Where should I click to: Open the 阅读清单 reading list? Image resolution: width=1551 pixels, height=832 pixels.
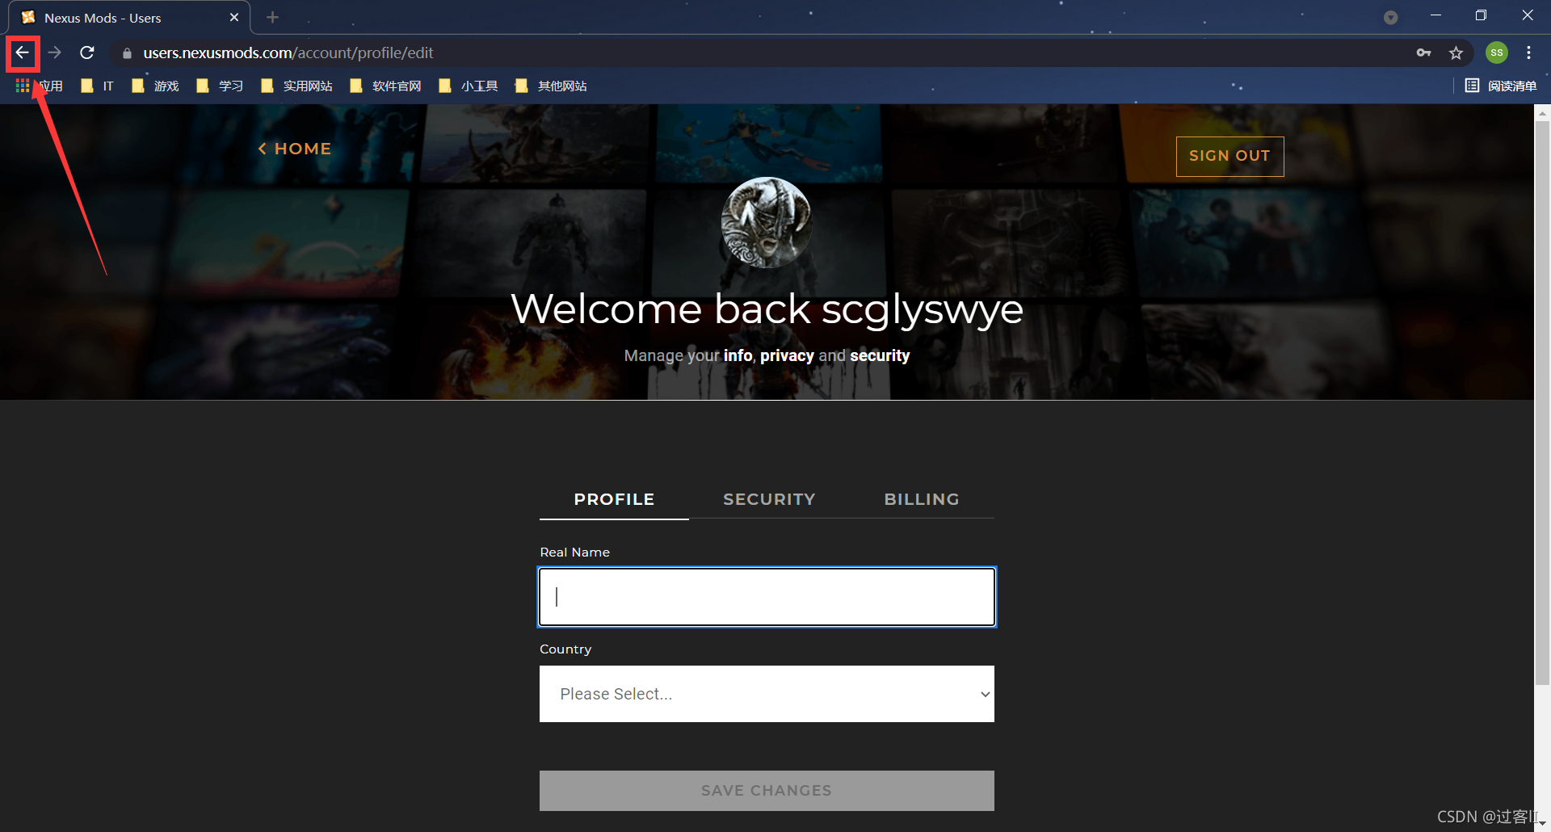coord(1501,86)
